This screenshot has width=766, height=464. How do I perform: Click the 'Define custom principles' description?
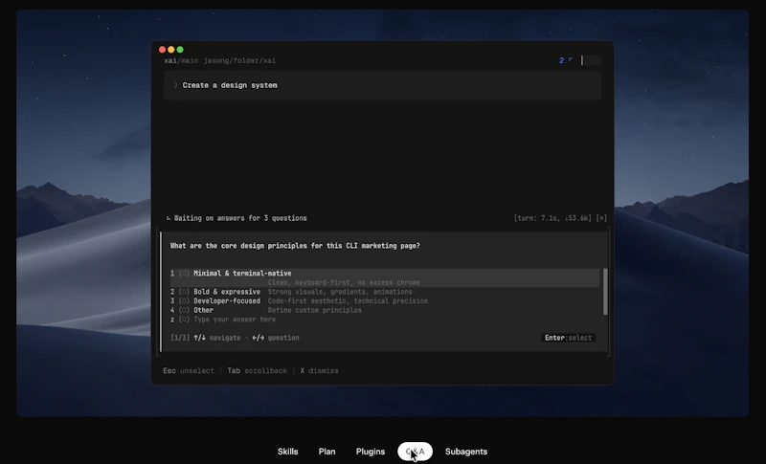[315, 310]
